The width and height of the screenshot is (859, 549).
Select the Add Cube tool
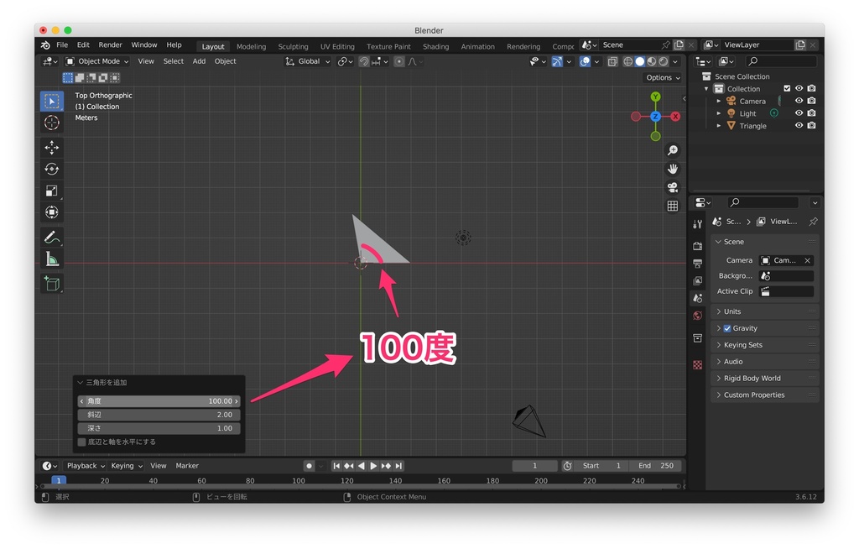point(52,284)
